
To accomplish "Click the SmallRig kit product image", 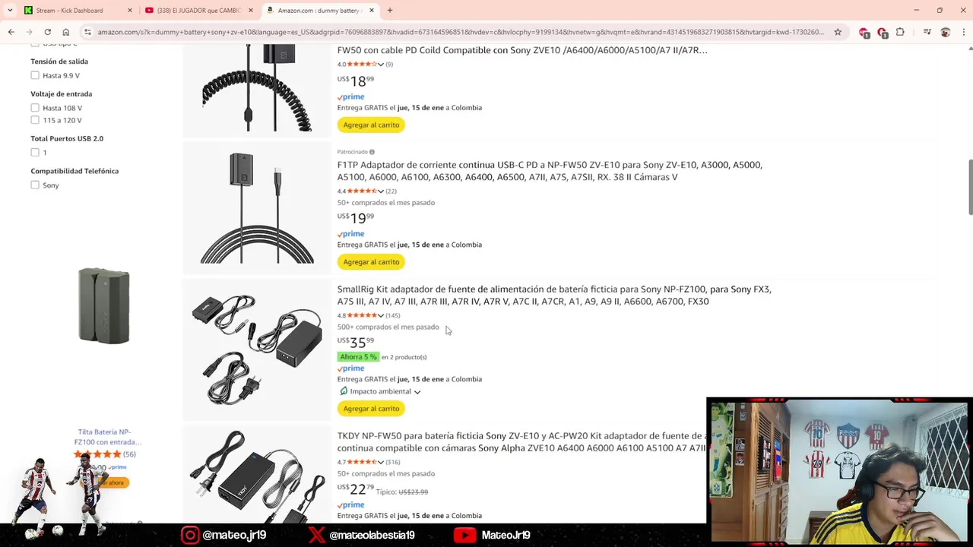I will pyautogui.click(x=257, y=349).
